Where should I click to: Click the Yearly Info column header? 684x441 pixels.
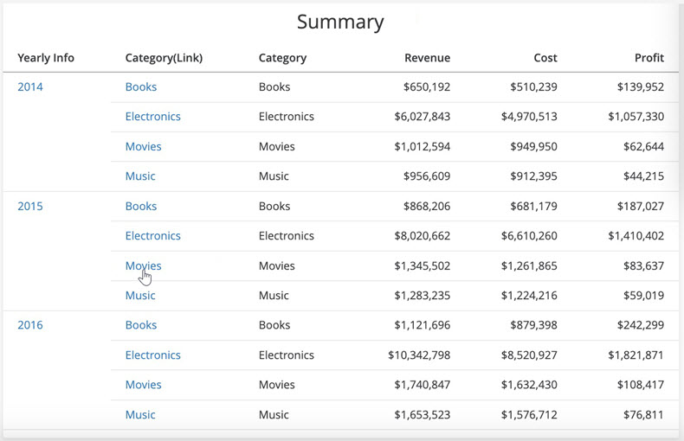click(x=46, y=58)
